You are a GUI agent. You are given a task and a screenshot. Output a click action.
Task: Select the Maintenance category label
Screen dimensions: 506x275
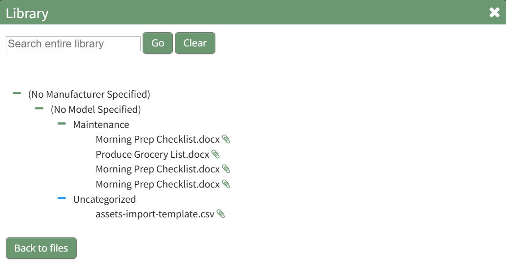(x=101, y=125)
